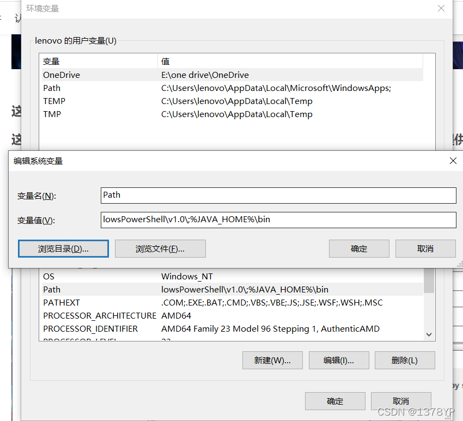Click the E:\one drive\OneDrive value cell
This screenshot has height=421, width=463.
coord(205,75)
